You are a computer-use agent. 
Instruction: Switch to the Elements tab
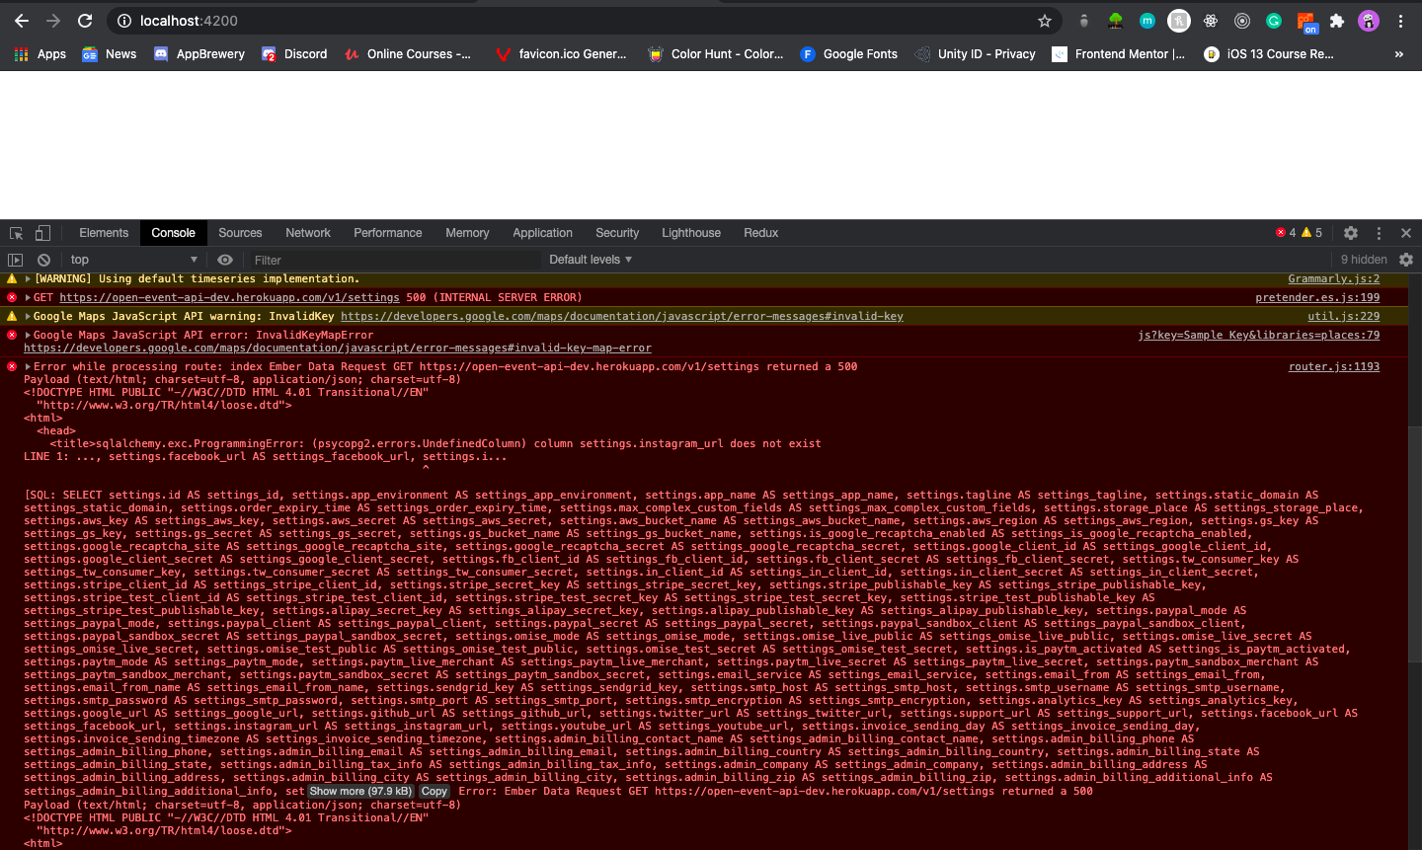[x=104, y=233]
